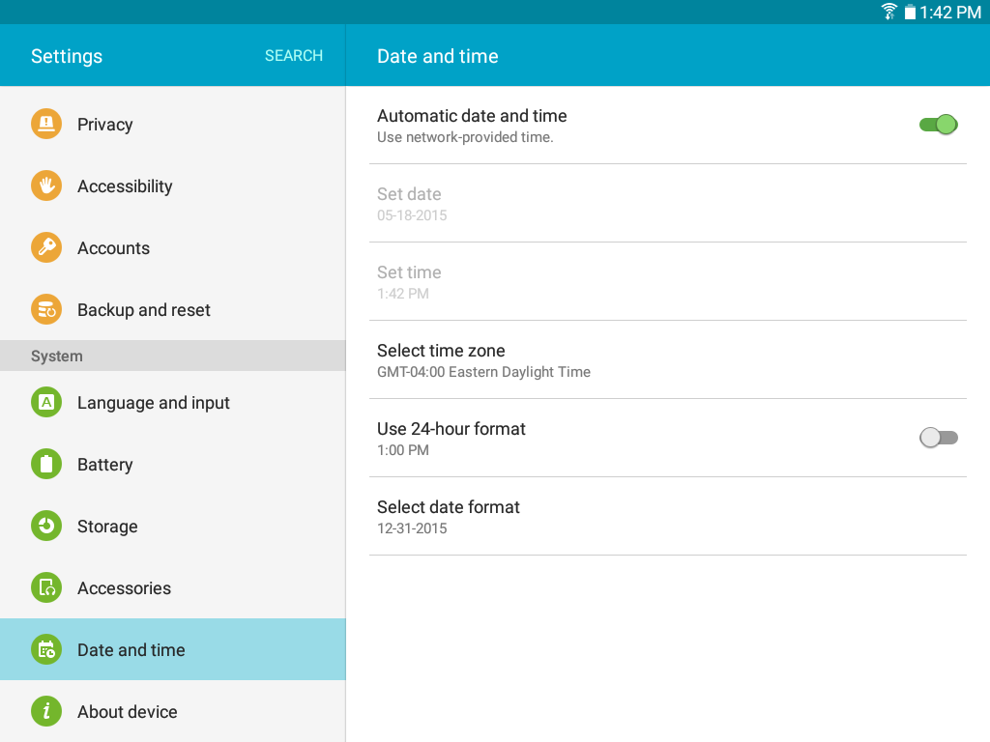The height and width of the screenshot is (742, 990).
Task: Tap the Set time row
Action: point(668,281)
